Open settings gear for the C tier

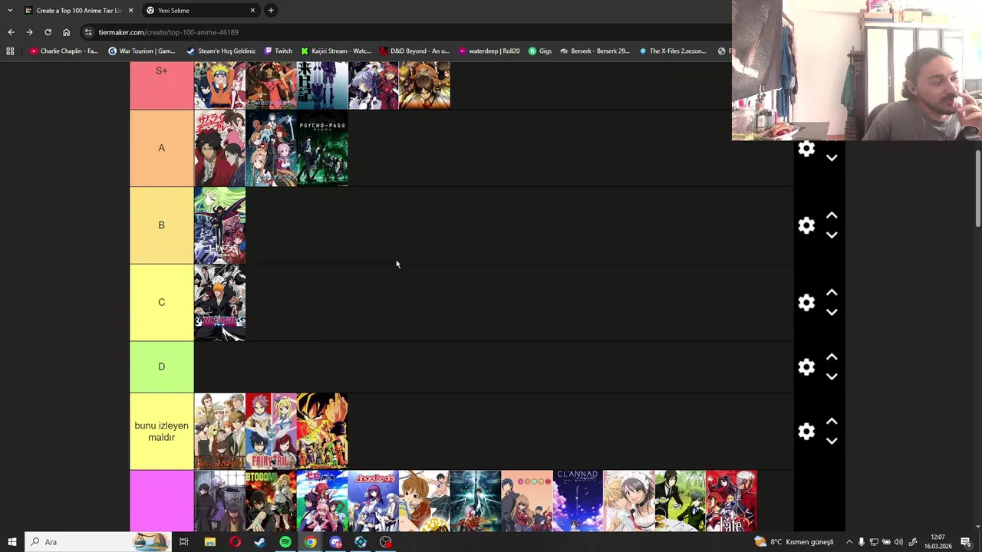tap(806, 303)
